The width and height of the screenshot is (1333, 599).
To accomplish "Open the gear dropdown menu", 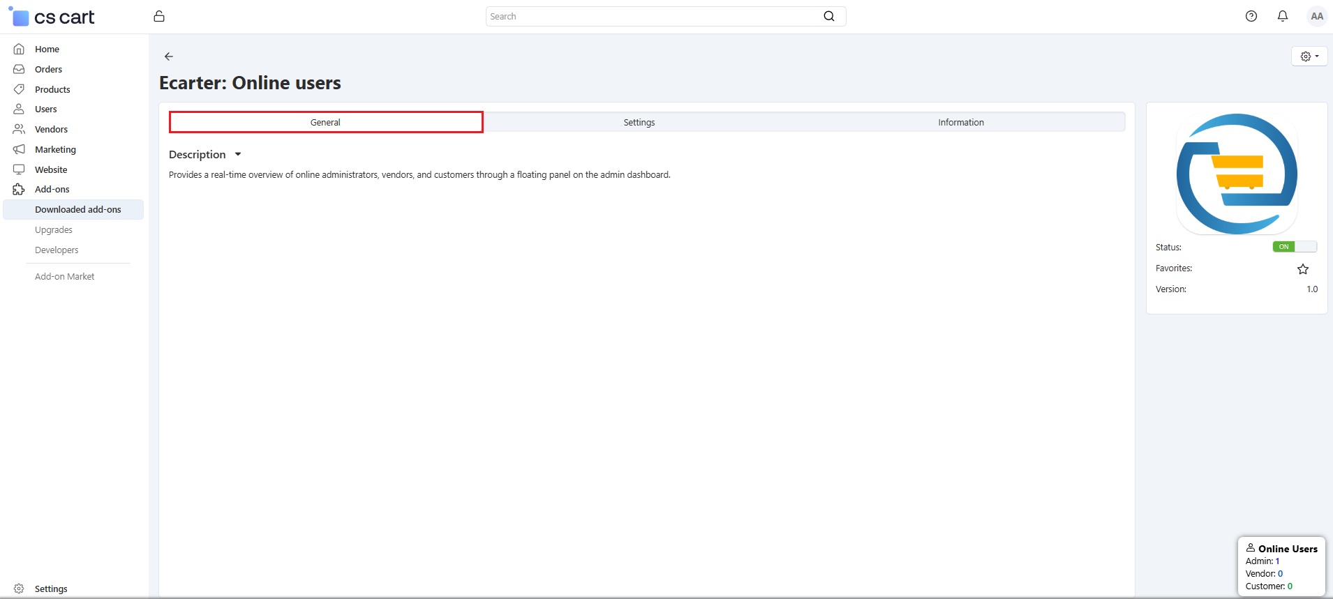I will [x=1309, y=56].
